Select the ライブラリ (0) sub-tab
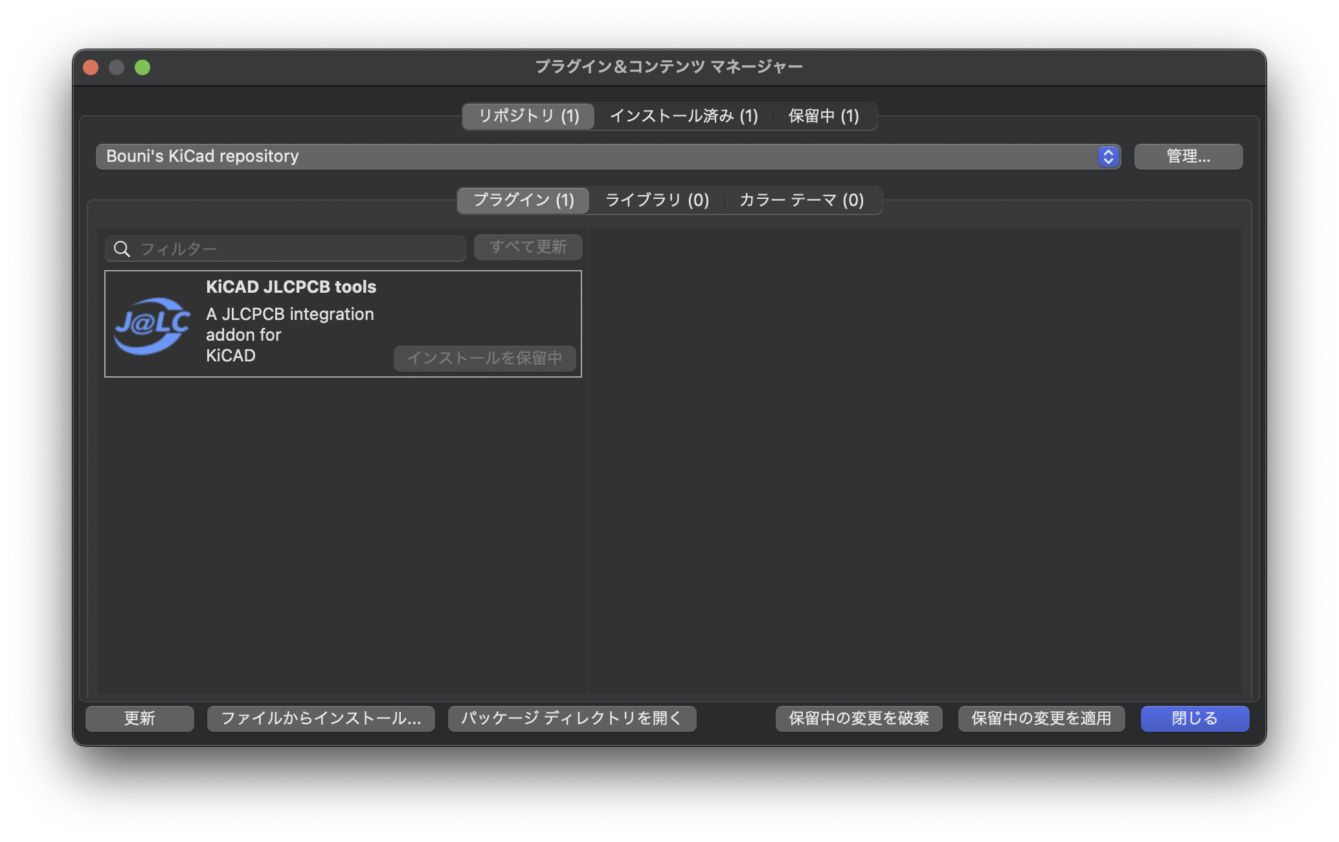This screenshot has height=842, width=1339. 657,200
